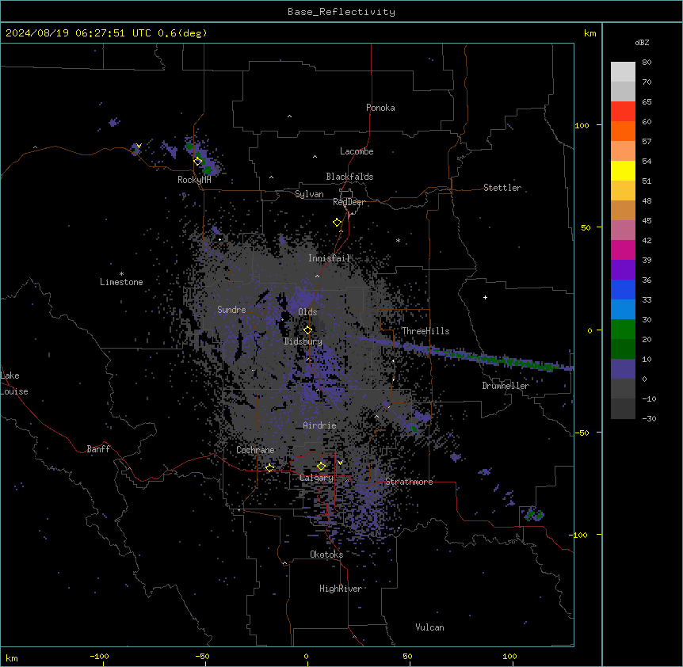Viewport: 683px width, 667px height.
Task: Click the Airdrie city label
Action: 320,425
